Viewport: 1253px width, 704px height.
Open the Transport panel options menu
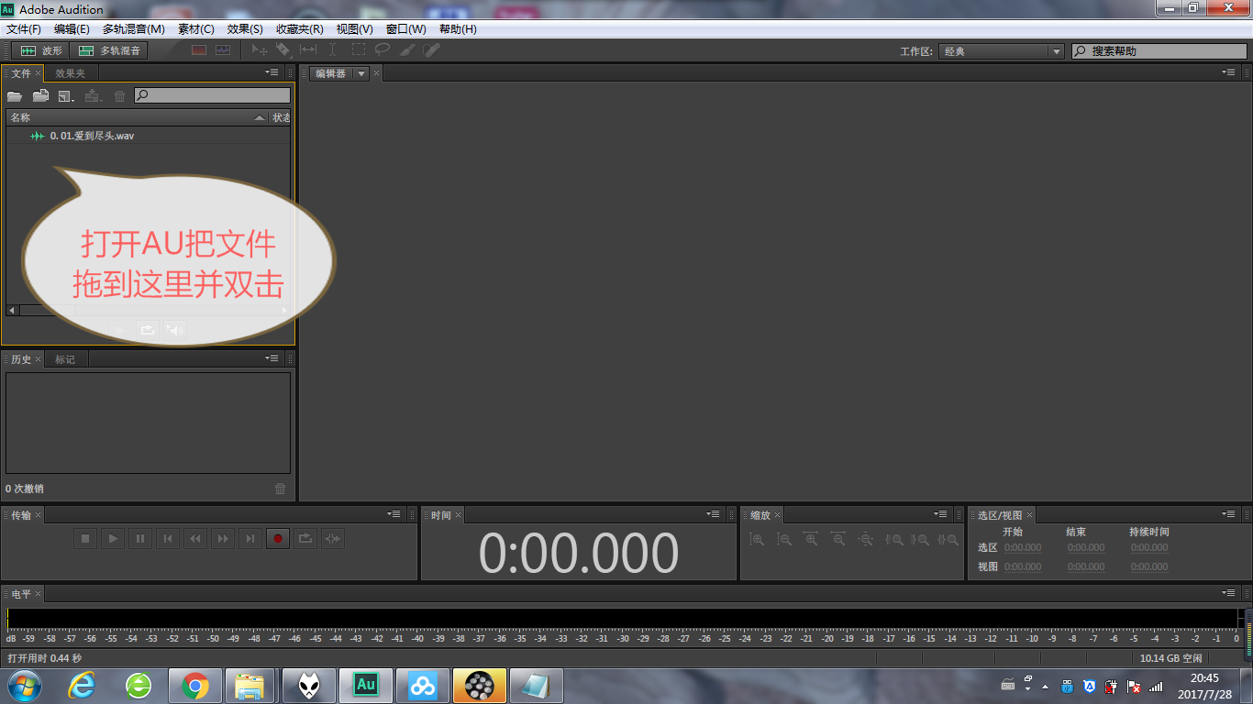(394, 514)
